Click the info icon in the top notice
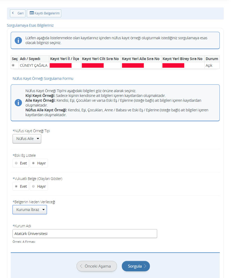Screen dimensions: 231x278 pyautogui.click(x=18, y=41)
